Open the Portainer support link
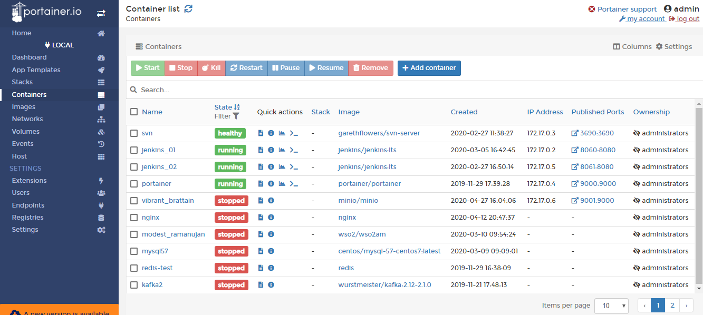 point(622,9)
